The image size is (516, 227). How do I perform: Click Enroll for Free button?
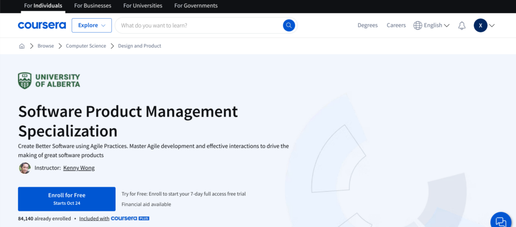pyautogui.click(x=67, y=199)
